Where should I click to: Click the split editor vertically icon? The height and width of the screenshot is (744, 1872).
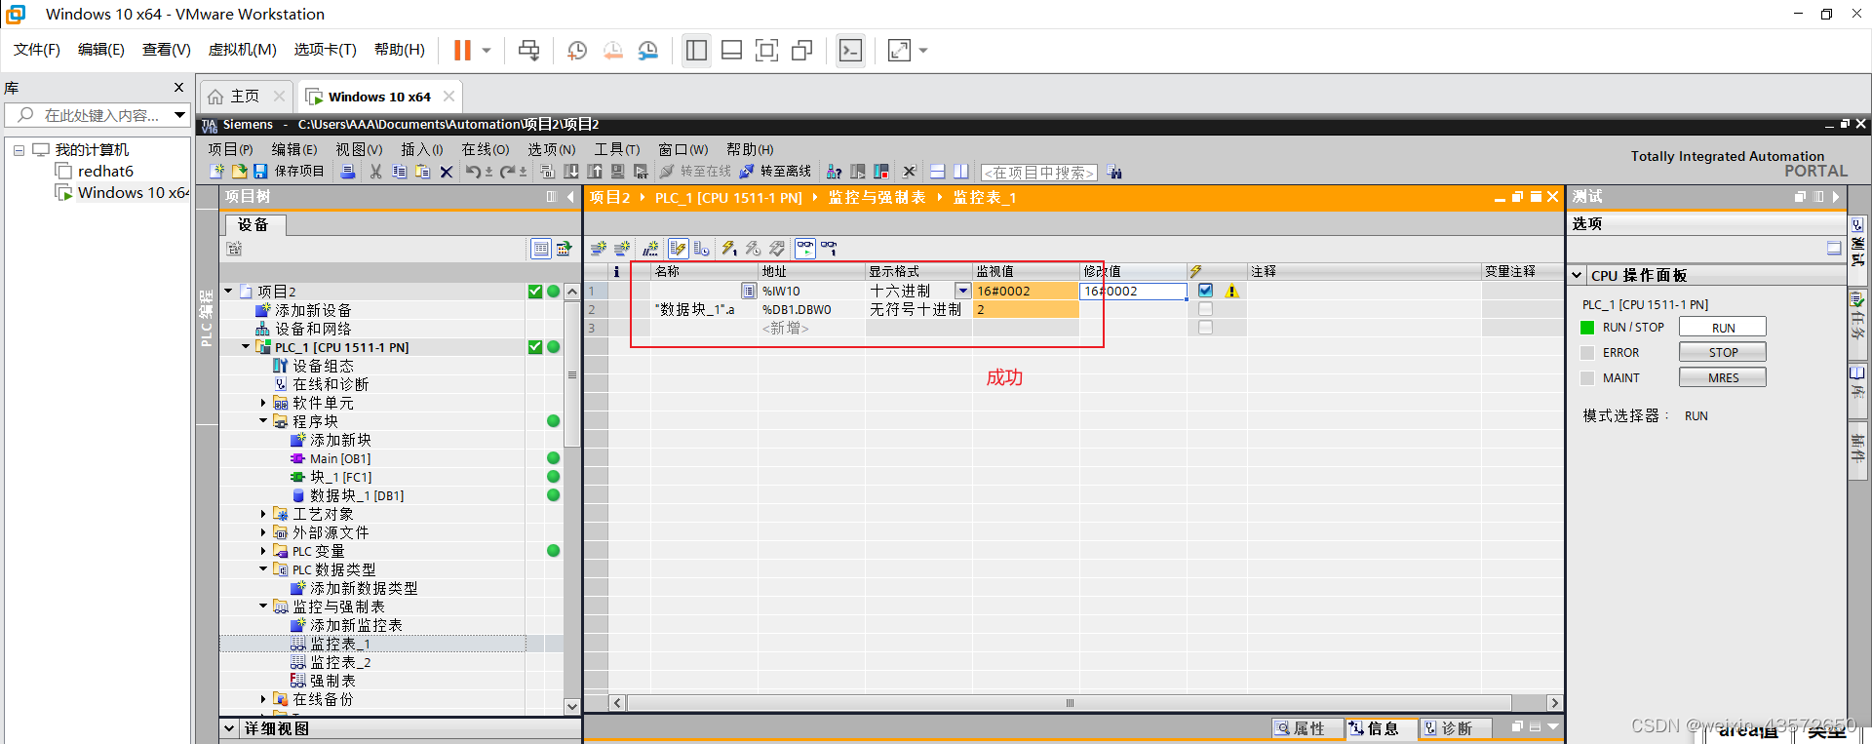click(x=961, y=172)
